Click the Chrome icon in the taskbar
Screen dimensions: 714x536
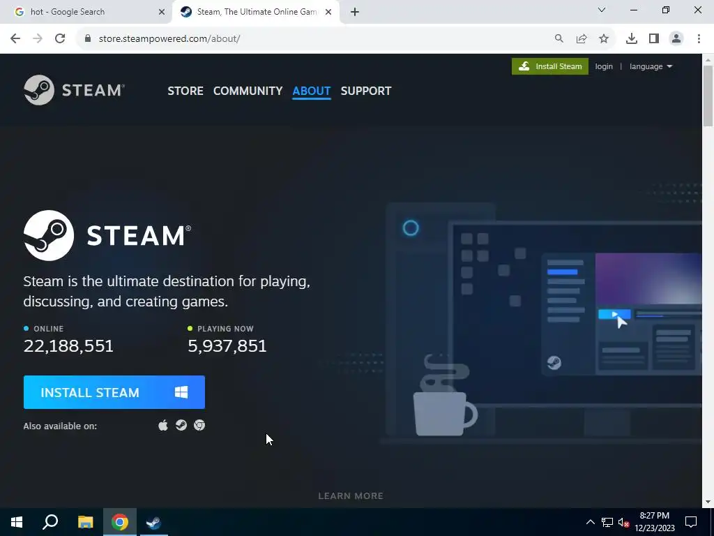pos(120,522)
